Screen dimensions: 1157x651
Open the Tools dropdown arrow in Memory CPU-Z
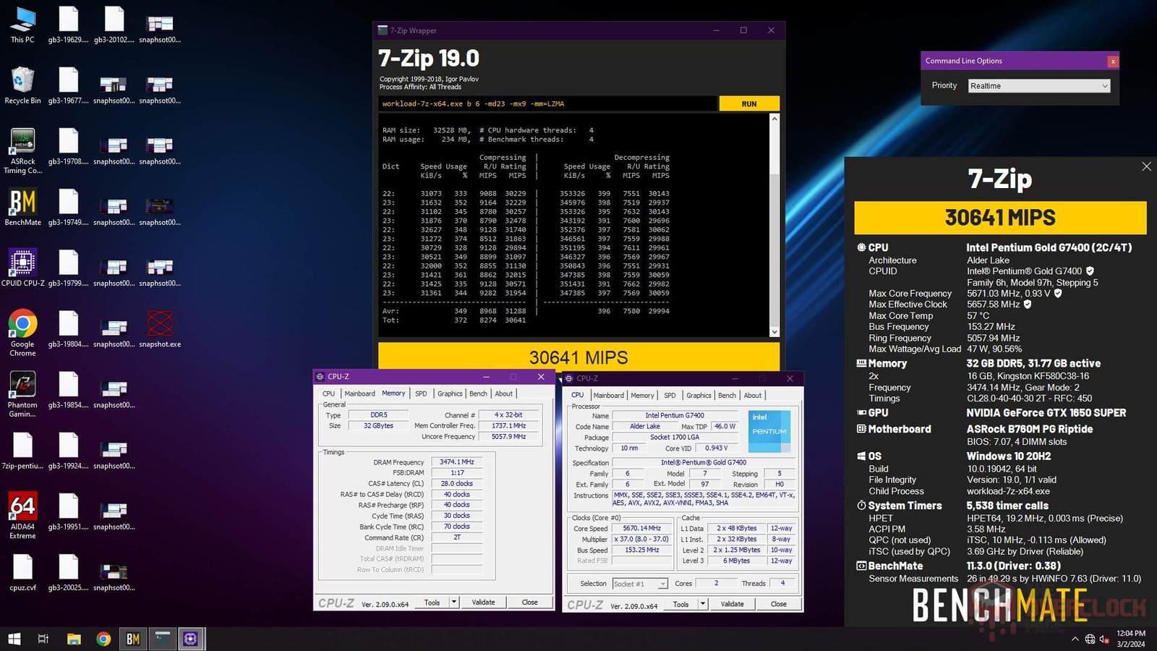coord(453,602)
